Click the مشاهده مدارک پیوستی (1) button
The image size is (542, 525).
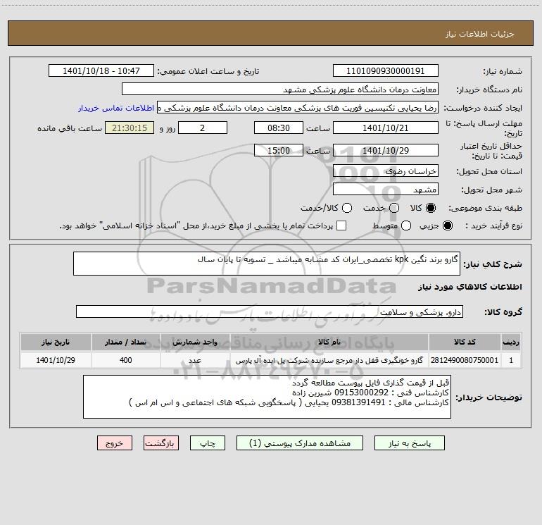(300, 443)
